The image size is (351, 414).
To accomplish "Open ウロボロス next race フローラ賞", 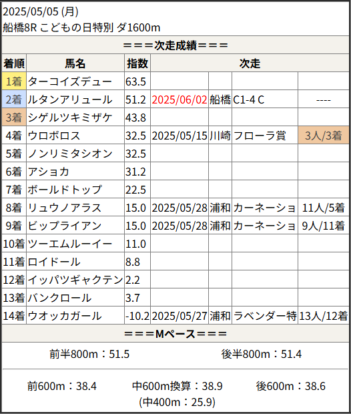I will pyautogui.click(x=260, y=136).
